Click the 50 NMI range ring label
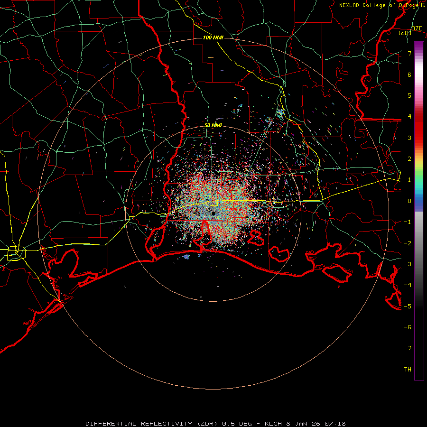The image size is (427, 427). point(213,126)
